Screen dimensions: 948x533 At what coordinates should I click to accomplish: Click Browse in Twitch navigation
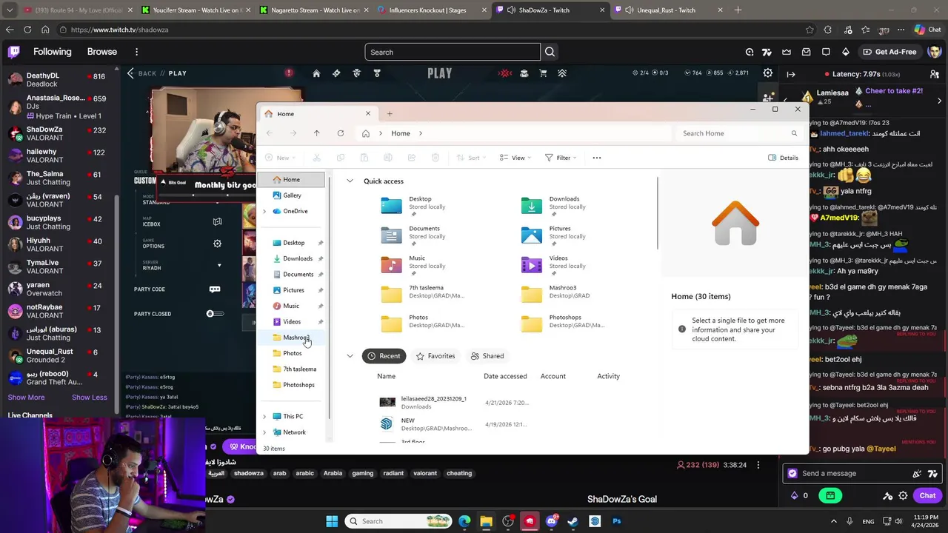[102, 52]
